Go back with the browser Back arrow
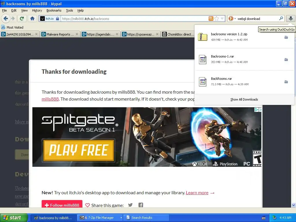Image resolution: width=296 pixels, height=222 pixels. [5, 18]
